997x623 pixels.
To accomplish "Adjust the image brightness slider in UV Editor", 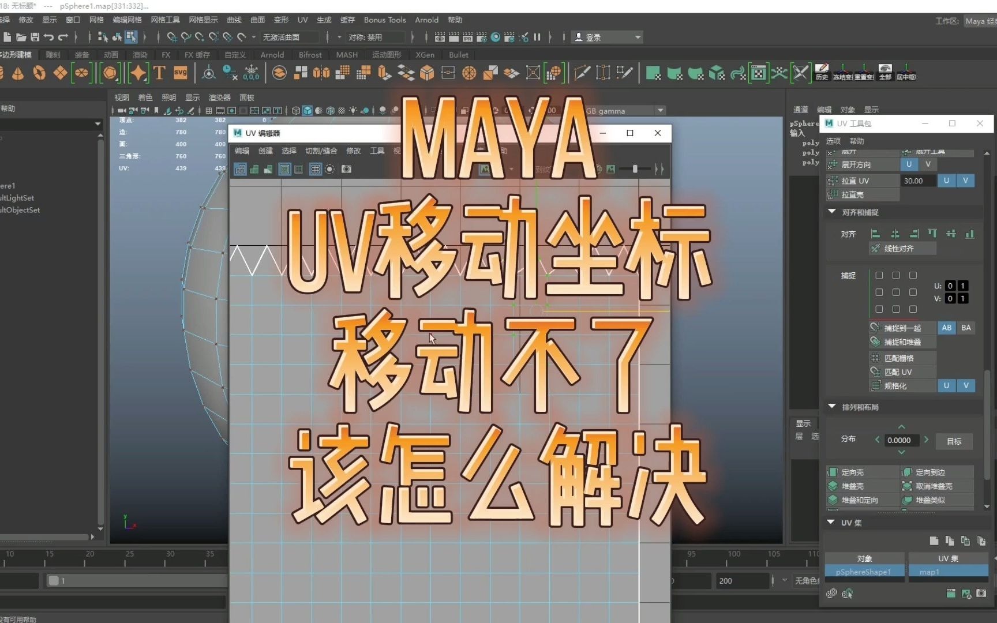I will pyautogui.click(x=634, y=169).
